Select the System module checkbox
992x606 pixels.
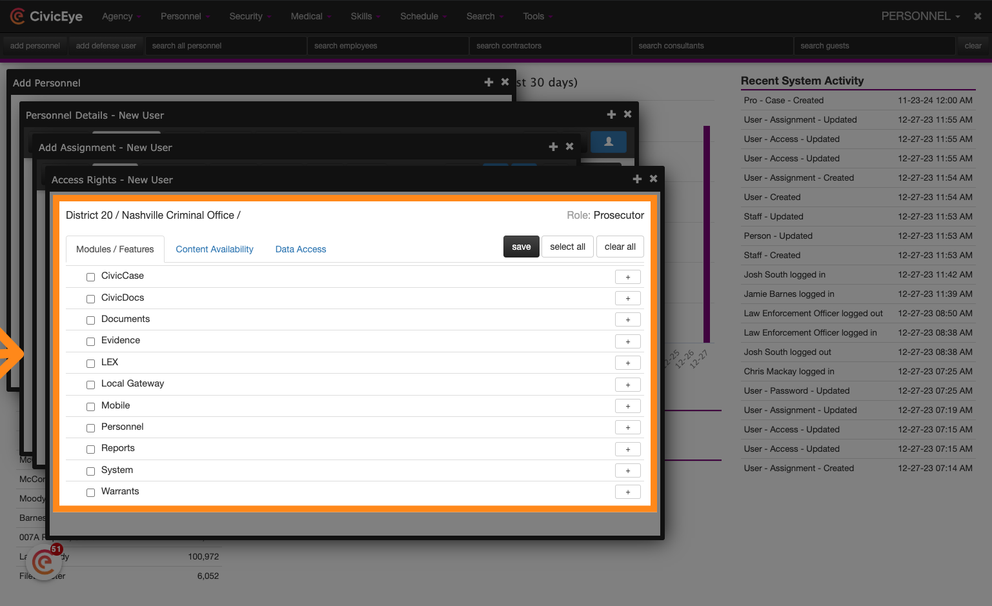90,471
